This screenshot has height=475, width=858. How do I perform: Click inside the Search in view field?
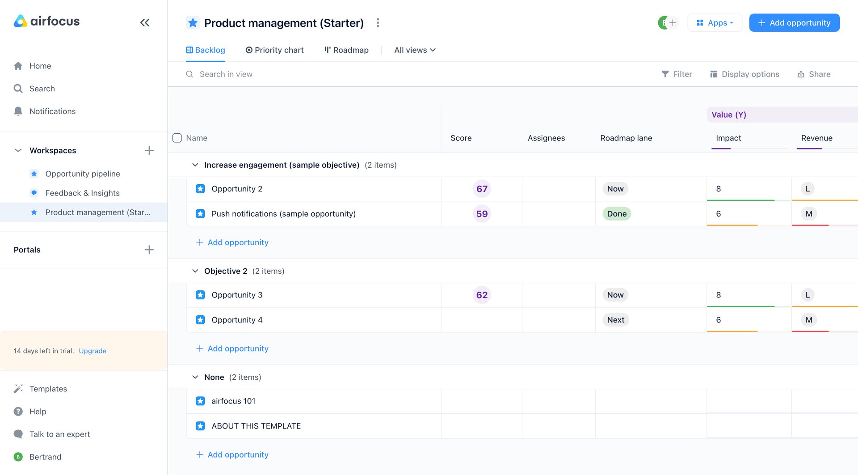[226, 74]
